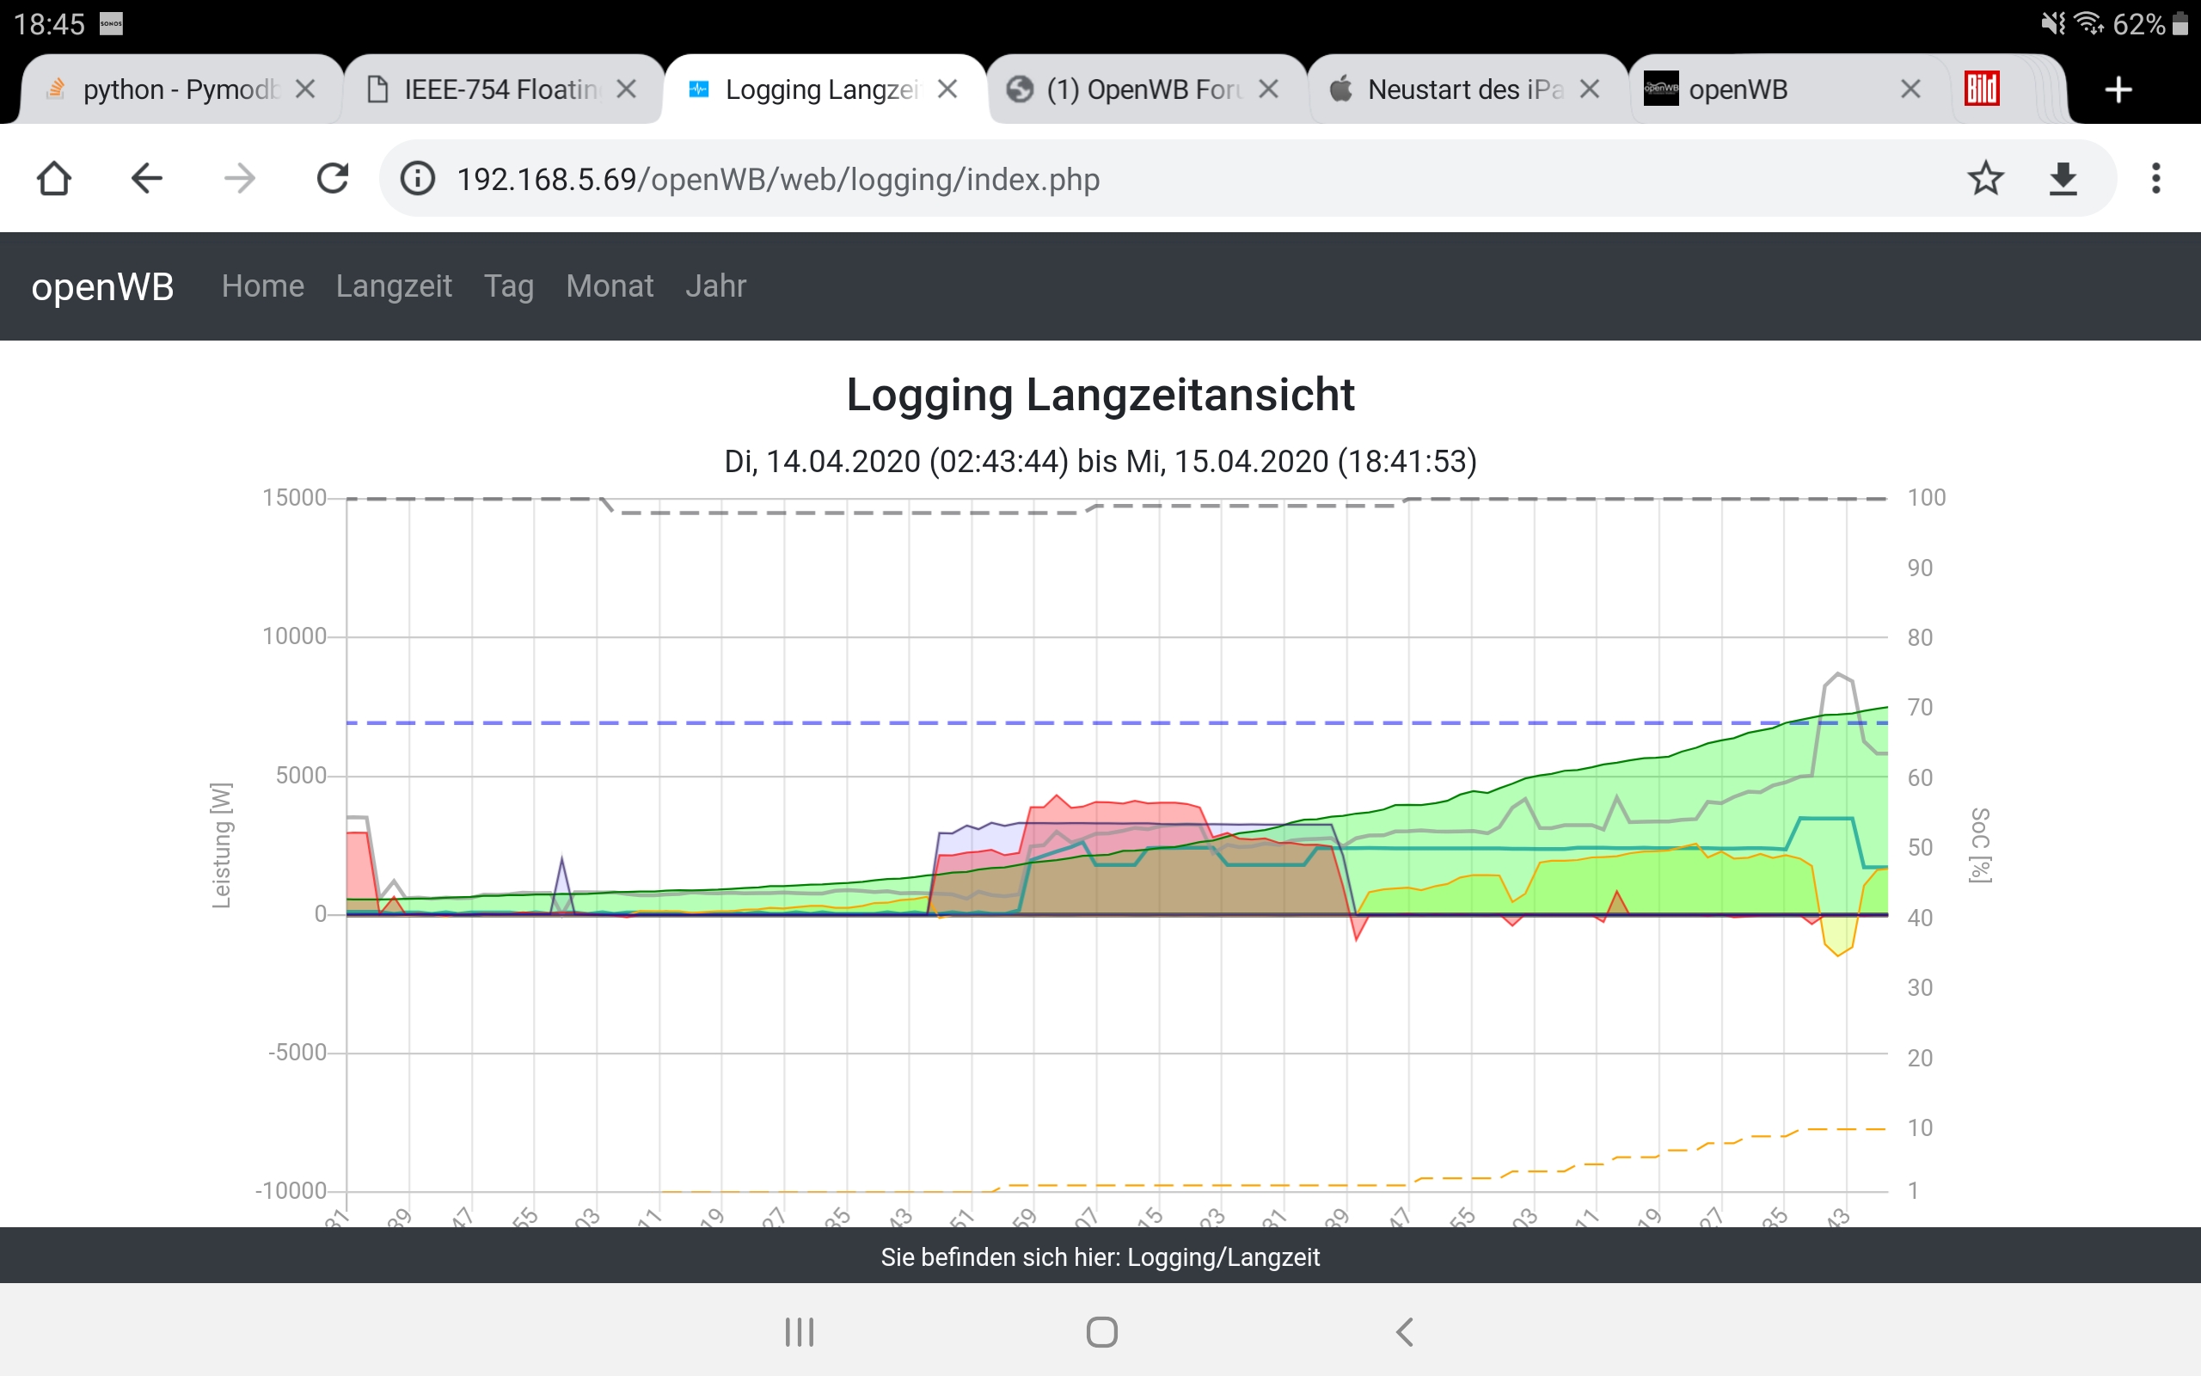2201x1376 pixels.
Task: Bookmark the page with star icon
Action: coord(1985,178)
